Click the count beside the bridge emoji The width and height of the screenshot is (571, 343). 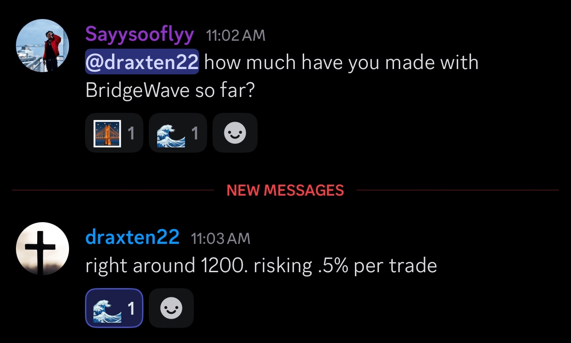(x=131, y=133)
